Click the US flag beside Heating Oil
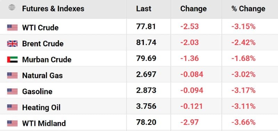 [12, 107]
